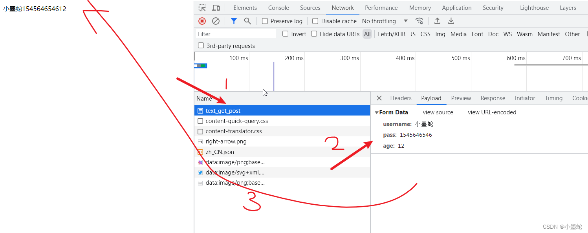Filter requests by CSS
Image resolution: width=588 pixels, height=233 pixels.
pos(425,34)
